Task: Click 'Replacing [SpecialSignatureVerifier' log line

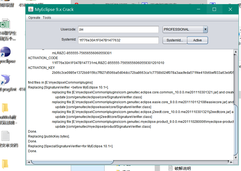Action: click(71, 146)
